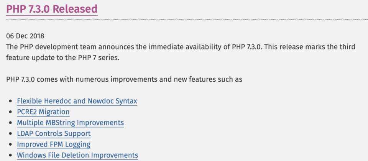
Task: Click the line "feature update to the PHP 7 series"
Action: 63,58
